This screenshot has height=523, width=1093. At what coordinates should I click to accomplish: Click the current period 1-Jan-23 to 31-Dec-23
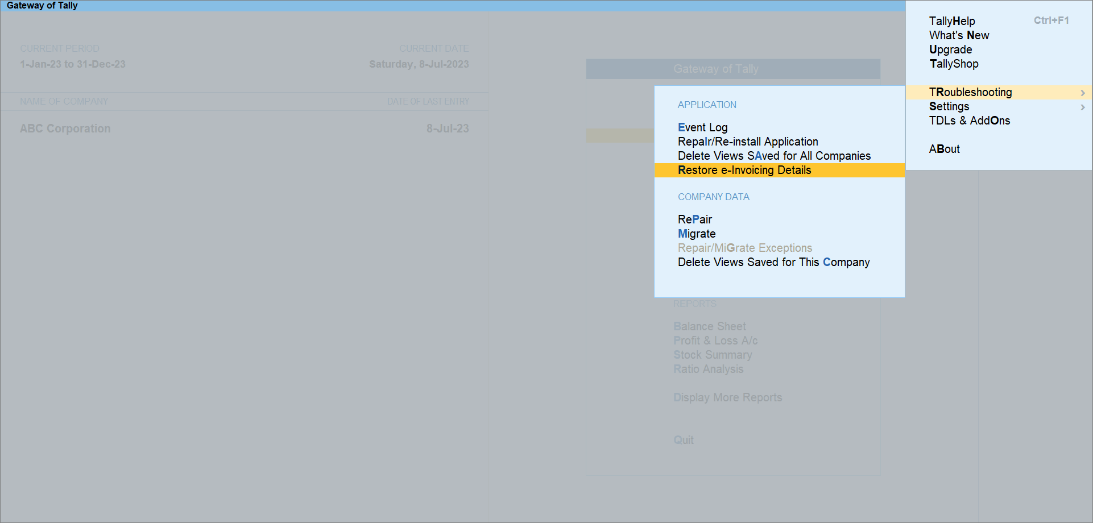73,64
